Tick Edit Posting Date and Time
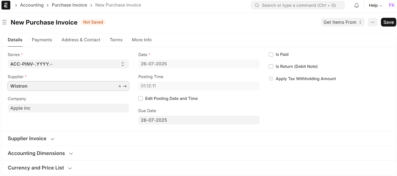This screenshot has height=176, width=397. (x=141, y=99)
